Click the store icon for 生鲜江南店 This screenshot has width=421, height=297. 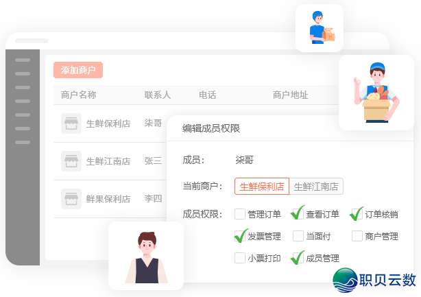point(71,161)
